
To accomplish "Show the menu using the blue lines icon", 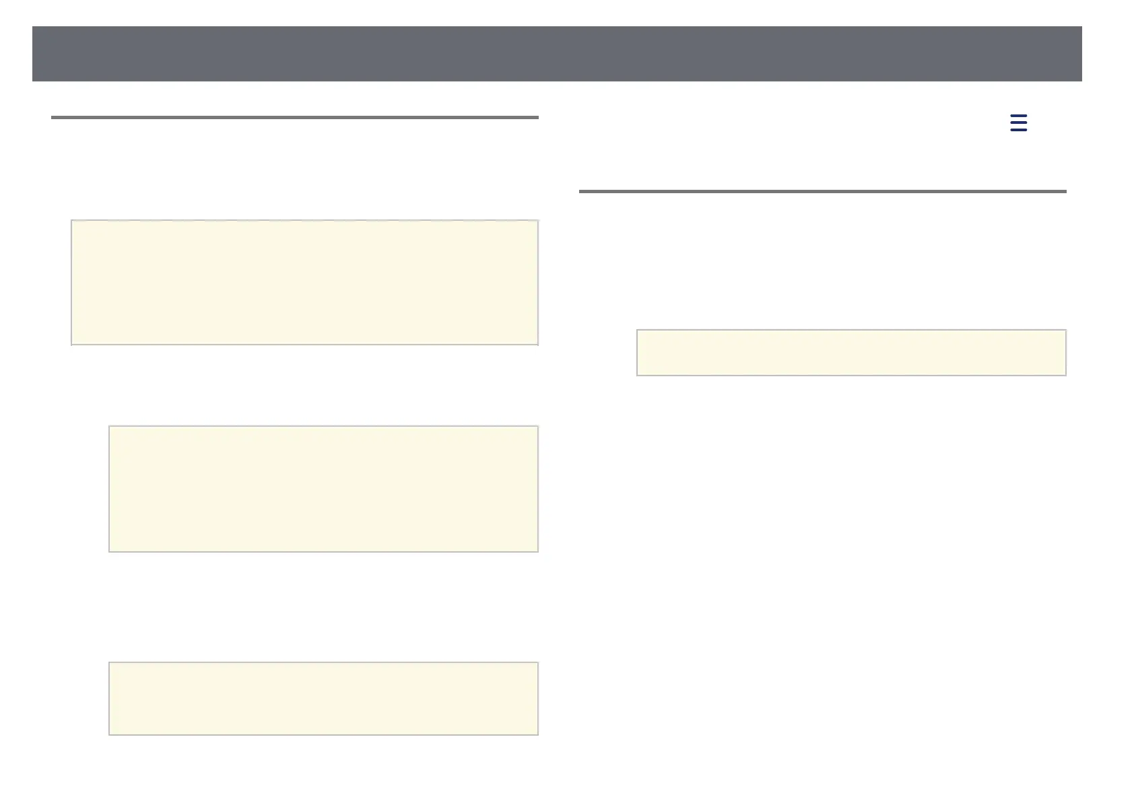I will 1018,123.
